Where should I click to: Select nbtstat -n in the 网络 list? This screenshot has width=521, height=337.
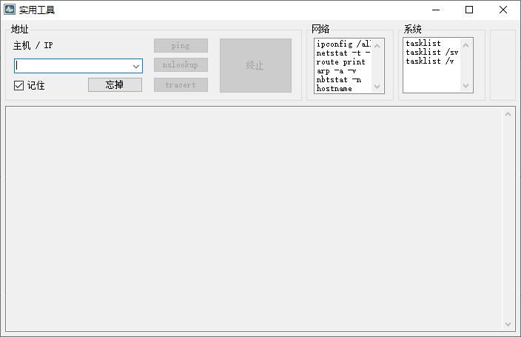[343, 80]
